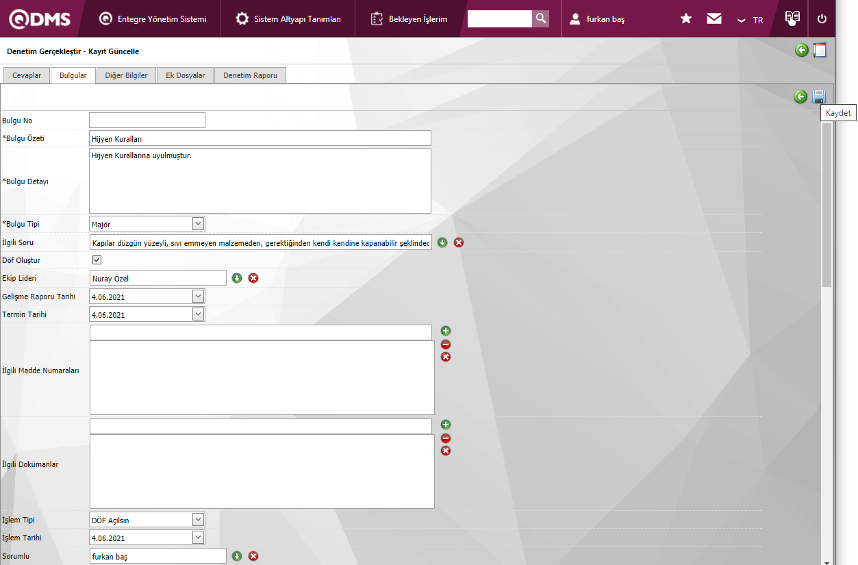
Task: Click the İlgili Soru text field
Action: pyautogui.click(x=261, y=242)
